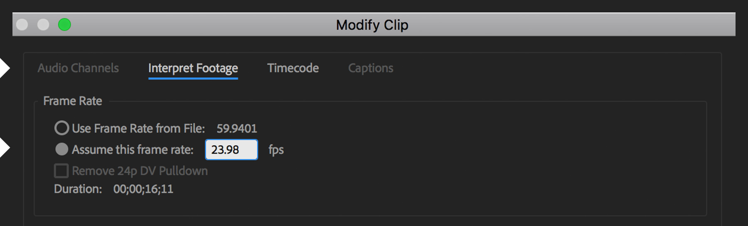Open the Timecode tab
748x226 pixels.
pos(293,68)
